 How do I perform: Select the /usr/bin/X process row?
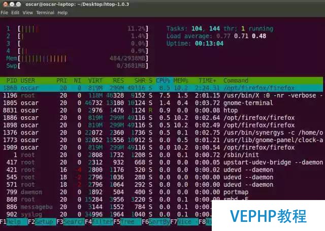pos(161,95)
